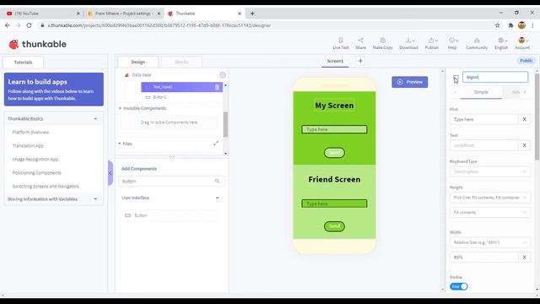
Task: Open the English language selector
Action: tap(501, 43)
